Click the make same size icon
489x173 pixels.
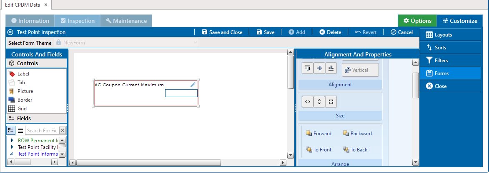point(330,101)
